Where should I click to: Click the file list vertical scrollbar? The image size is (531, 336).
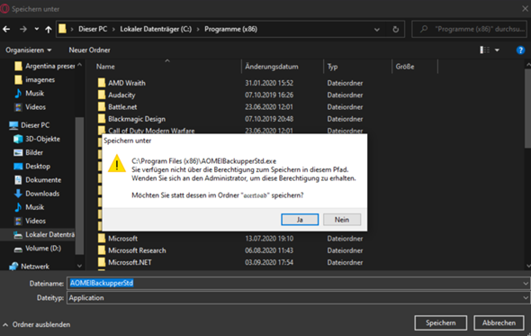[528, 108]
